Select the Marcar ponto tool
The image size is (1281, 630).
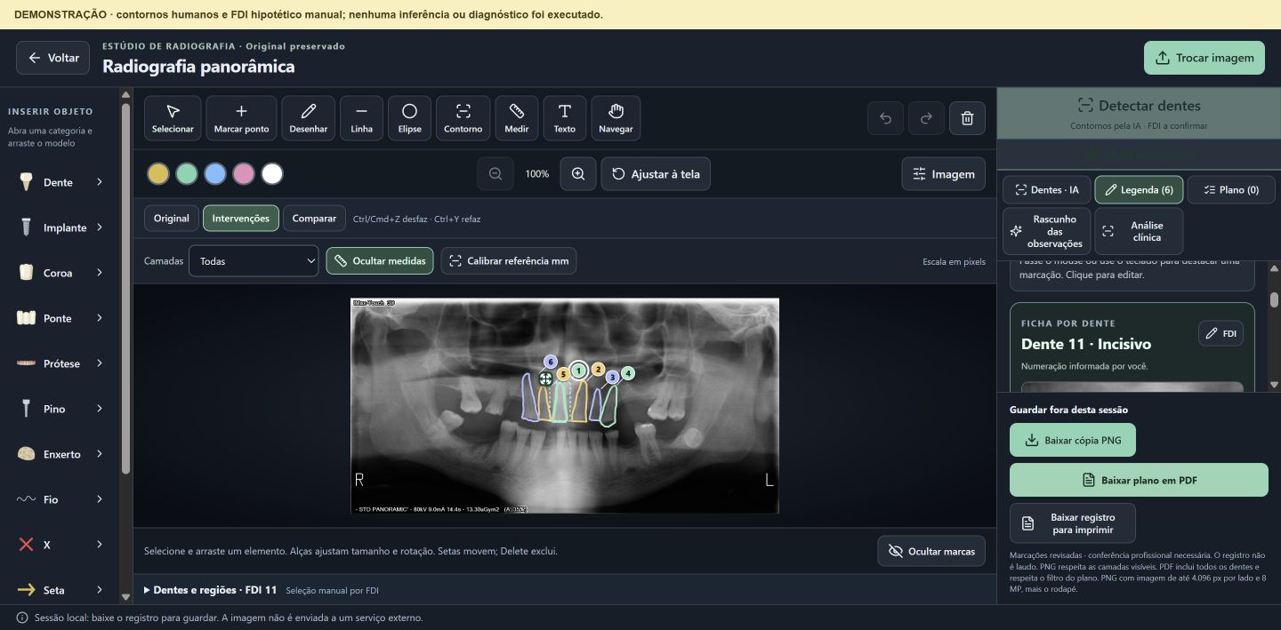click(241, 118)
